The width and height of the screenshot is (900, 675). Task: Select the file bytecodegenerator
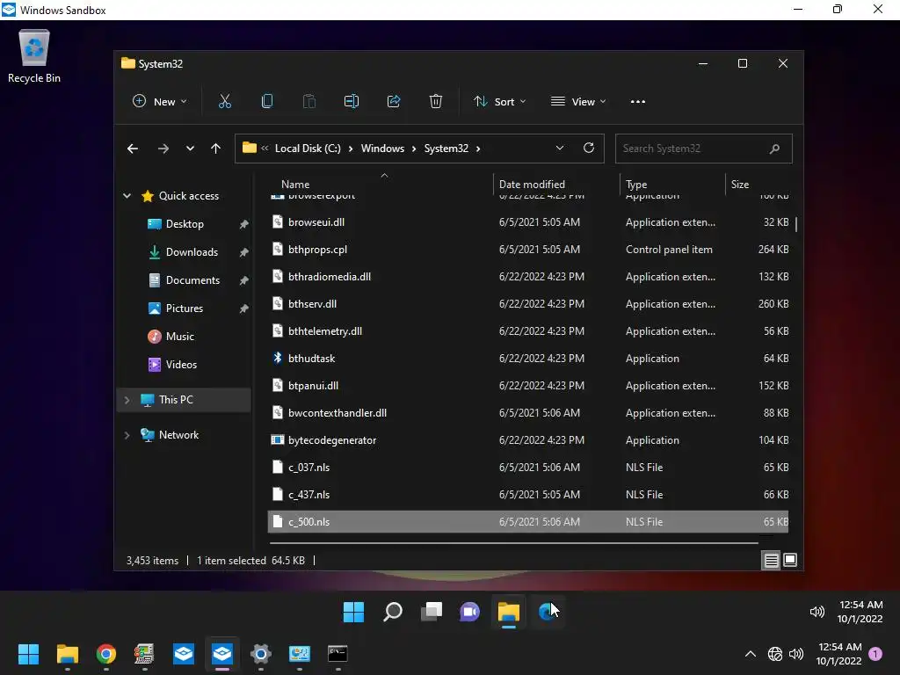pos(528,440)
